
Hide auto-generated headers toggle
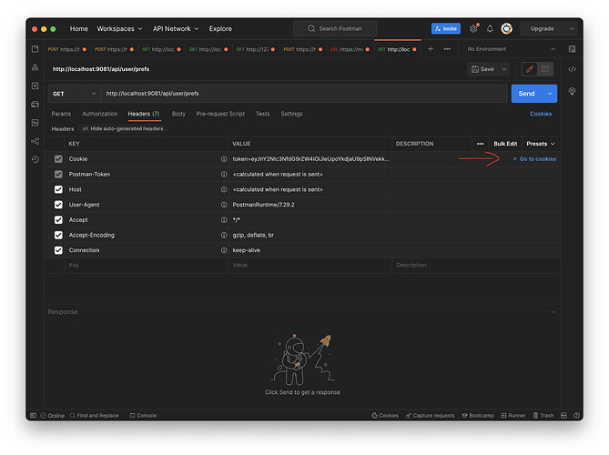tap(123, 128)
